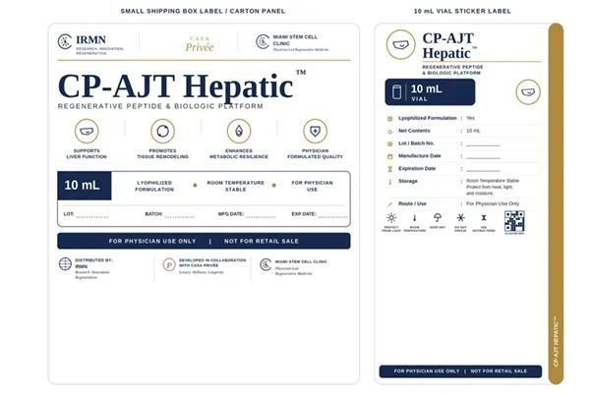Click the hash icon beside Lot / Batch No.

coord(390,143)
